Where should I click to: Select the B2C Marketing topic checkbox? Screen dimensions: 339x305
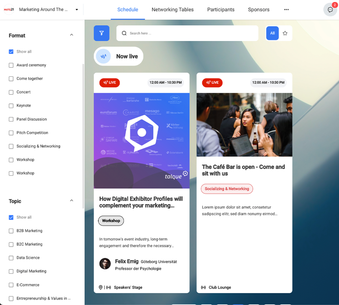[x=11, y=245]
